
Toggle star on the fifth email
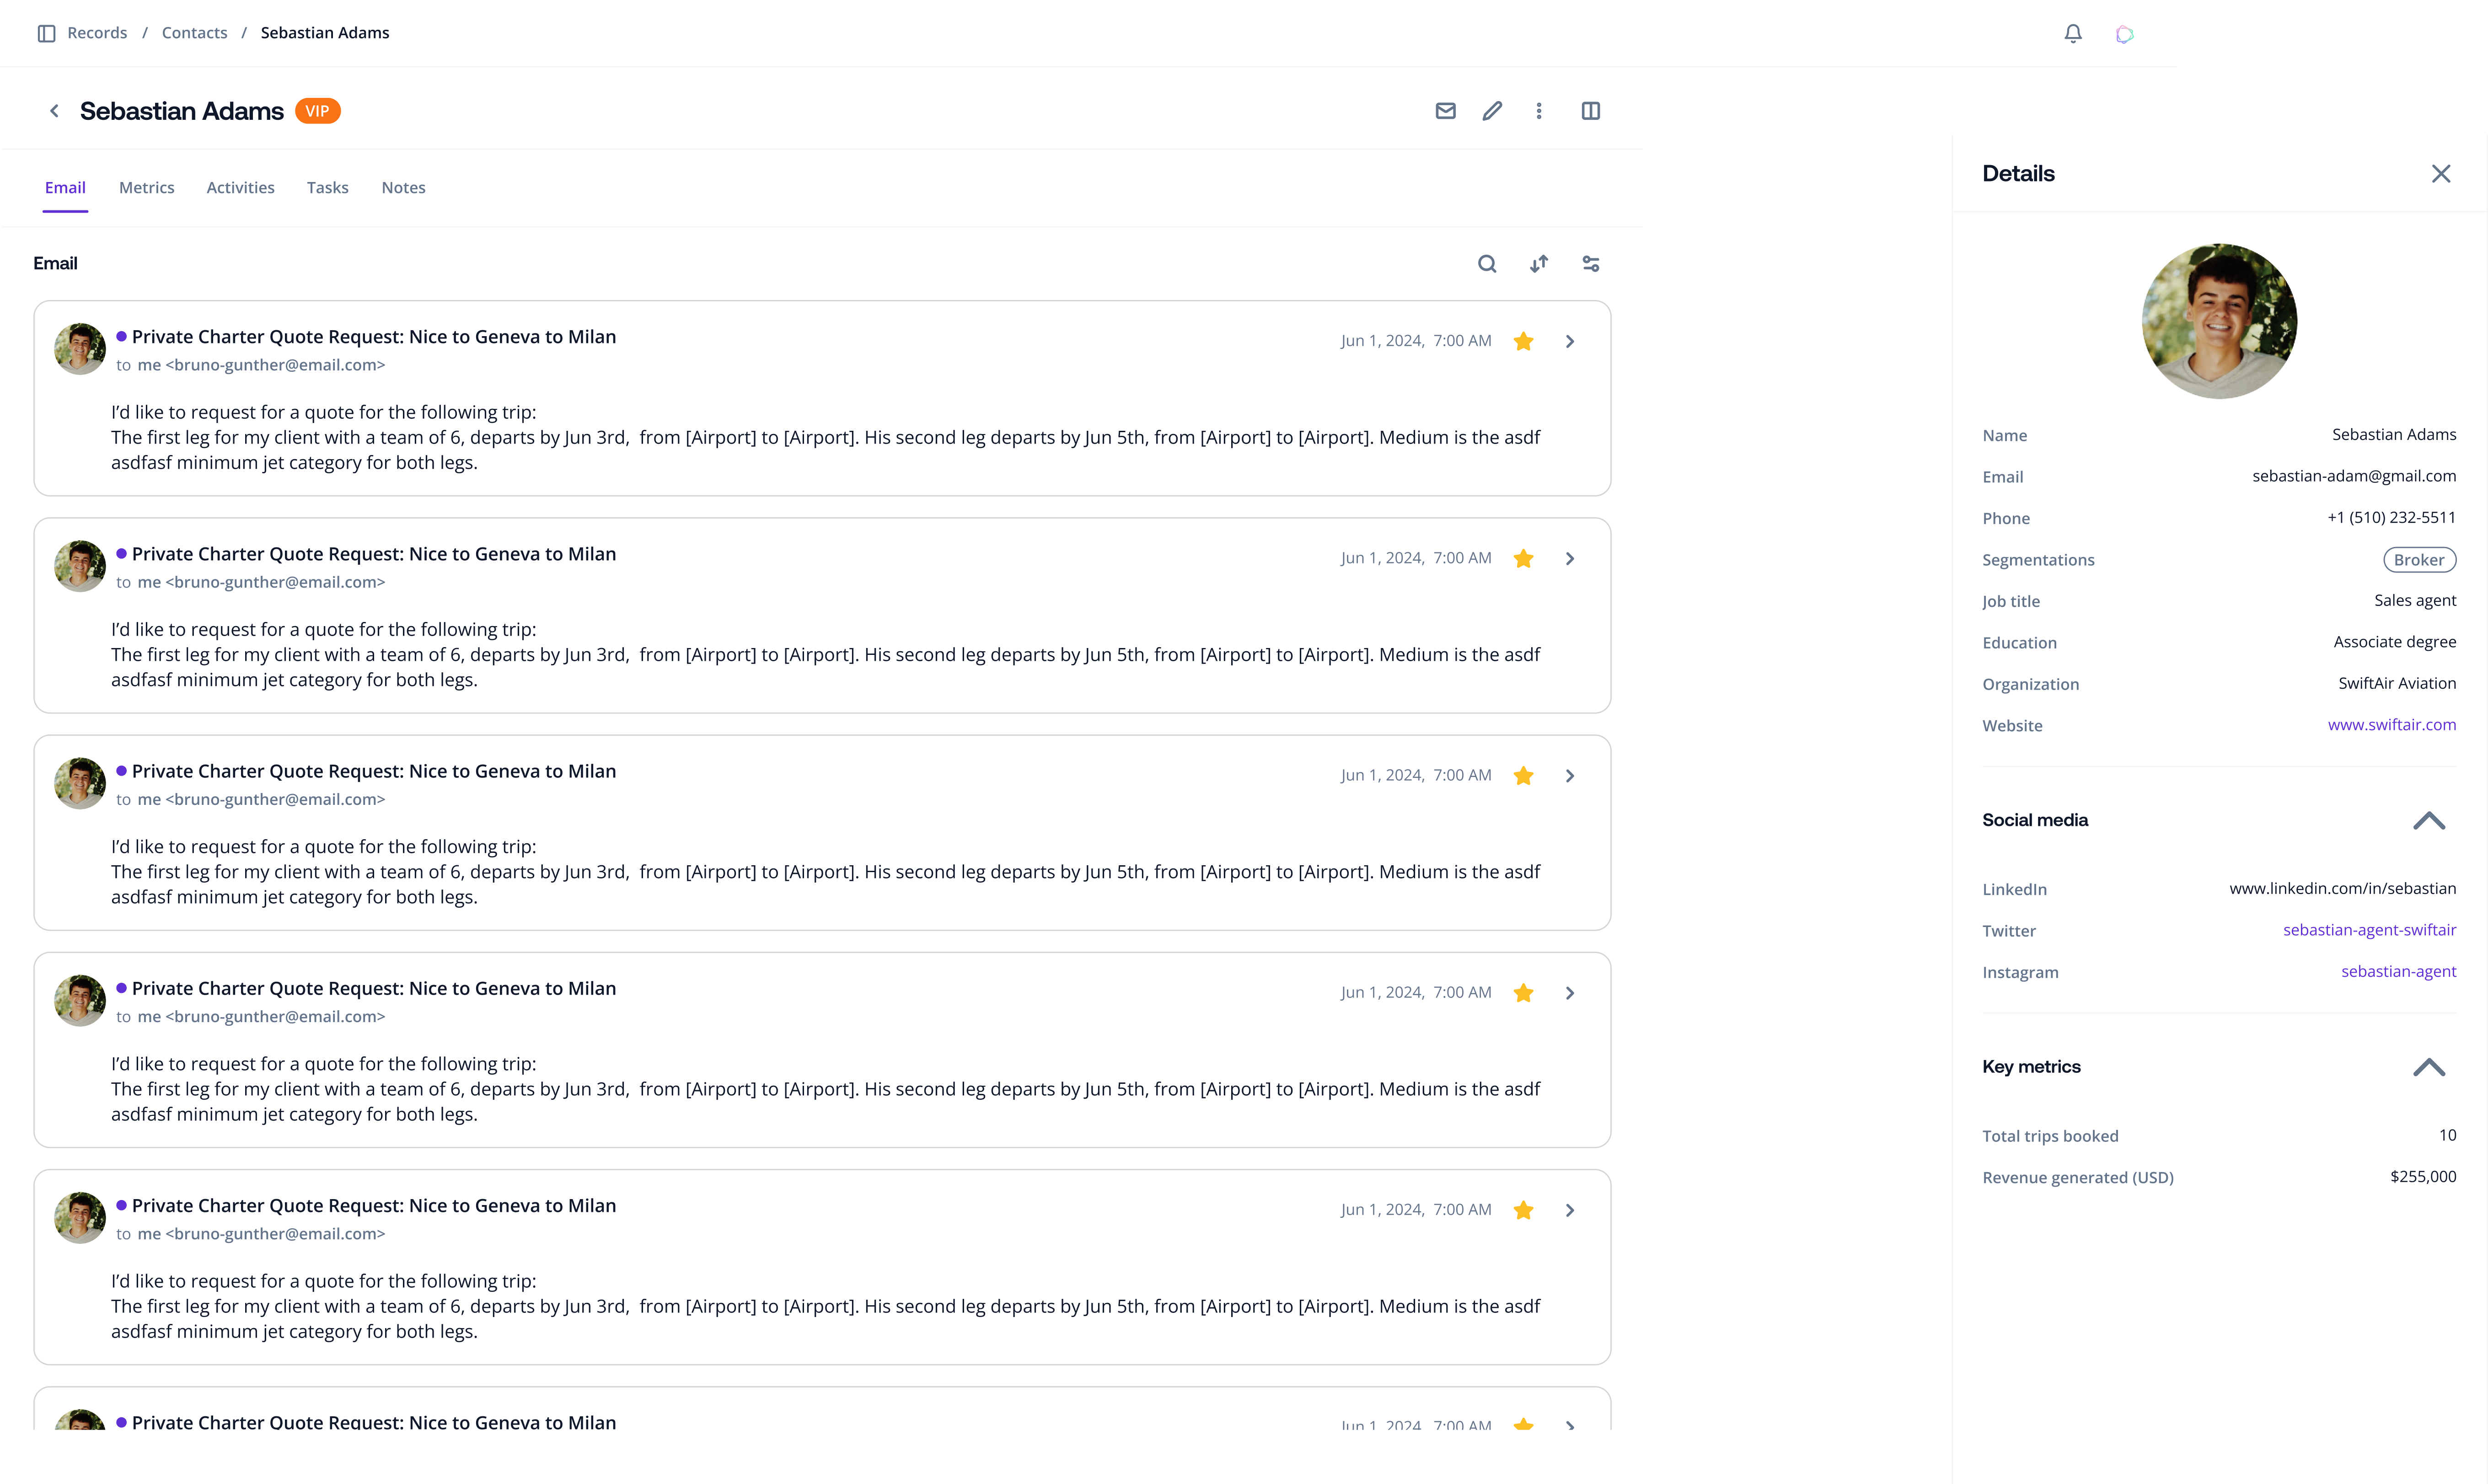pyautogui.click(x=1523, y=1210)
